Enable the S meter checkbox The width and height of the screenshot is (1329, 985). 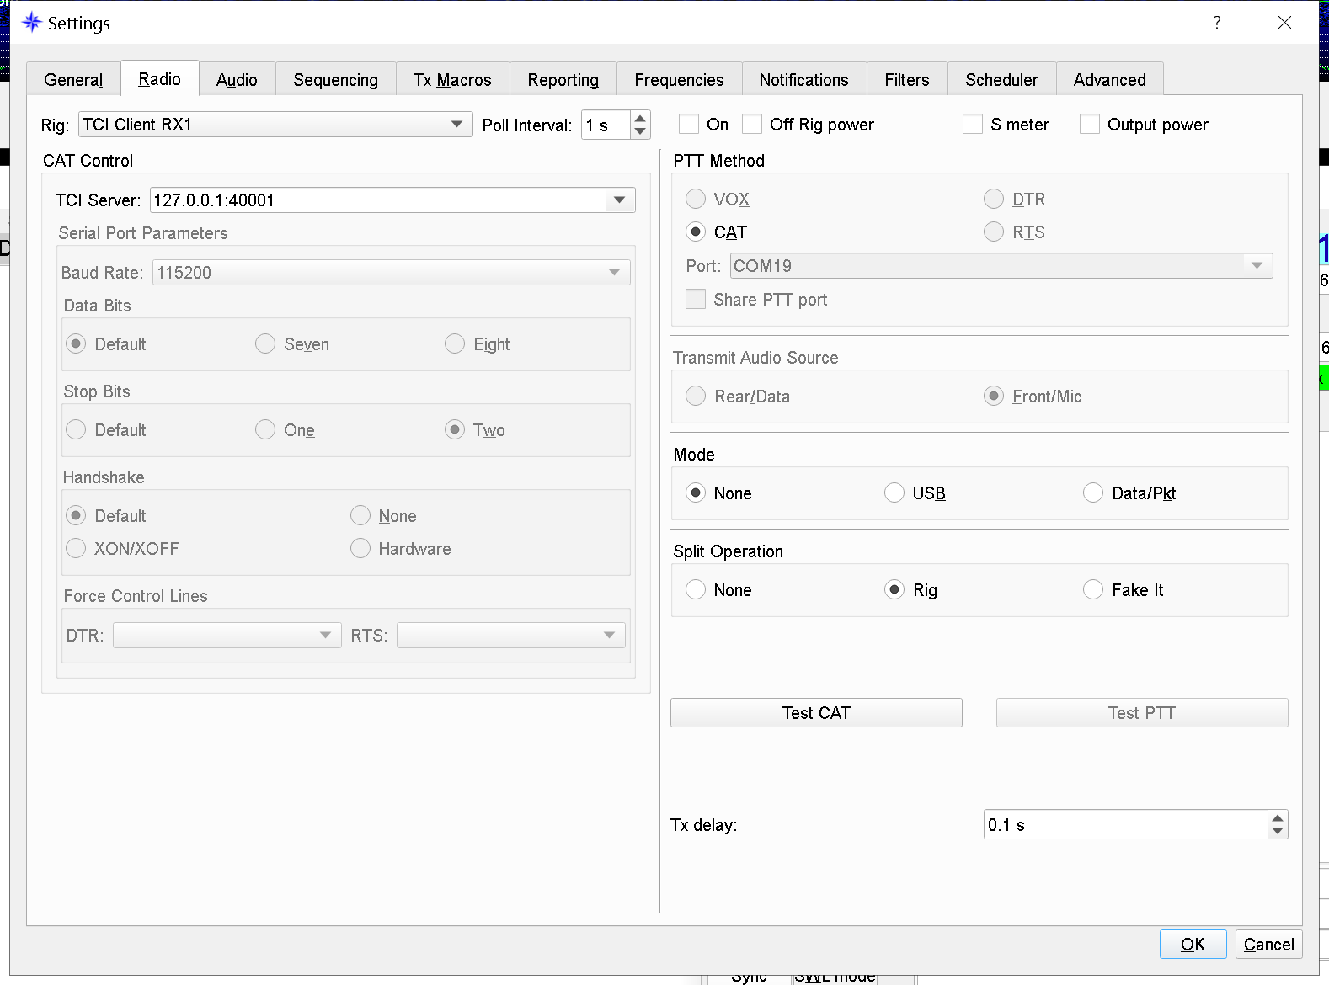tap(973, 125)
